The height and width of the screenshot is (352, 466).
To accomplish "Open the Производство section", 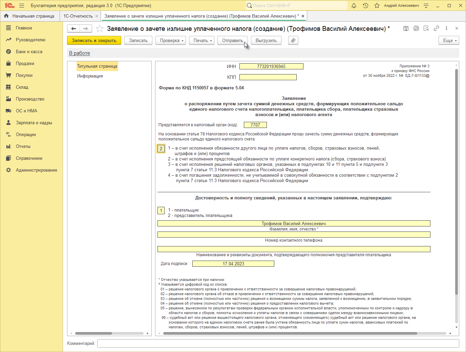I will click(x=31, y=99).
